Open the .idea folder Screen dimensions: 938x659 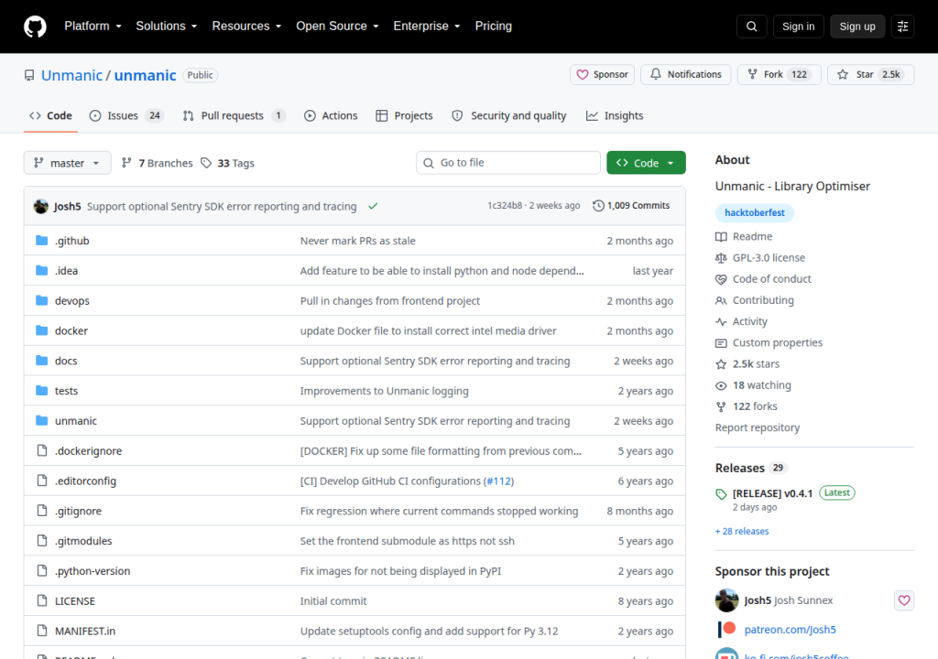click(x=66, y=270)
